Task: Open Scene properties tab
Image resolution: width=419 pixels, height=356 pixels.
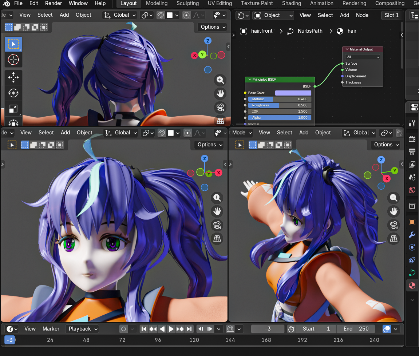Action: click(x=412, y=177)
